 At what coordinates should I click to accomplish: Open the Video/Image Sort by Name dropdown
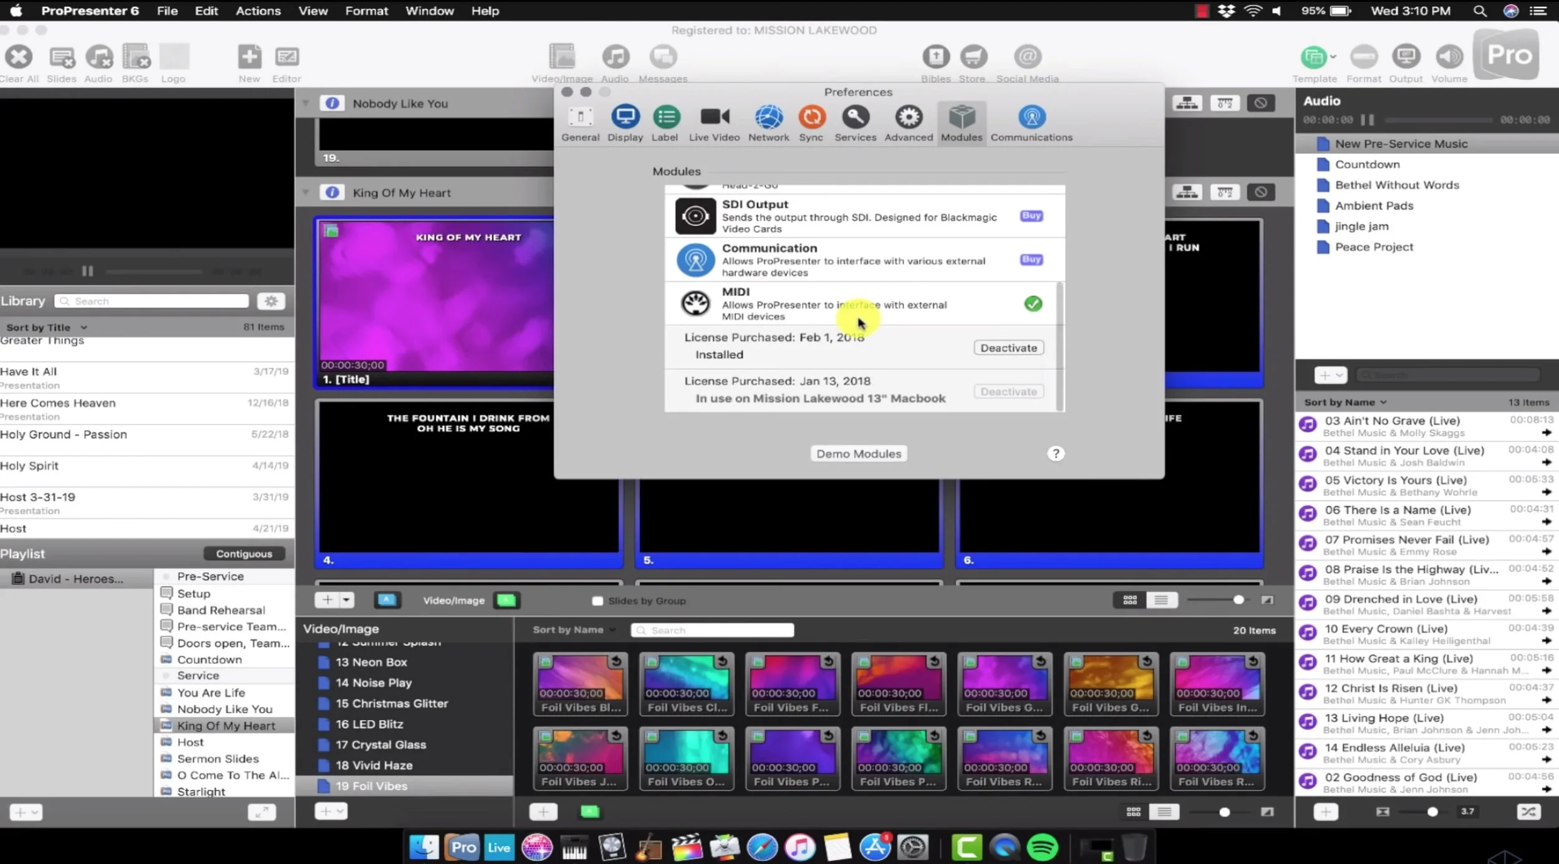pos(574,630)
